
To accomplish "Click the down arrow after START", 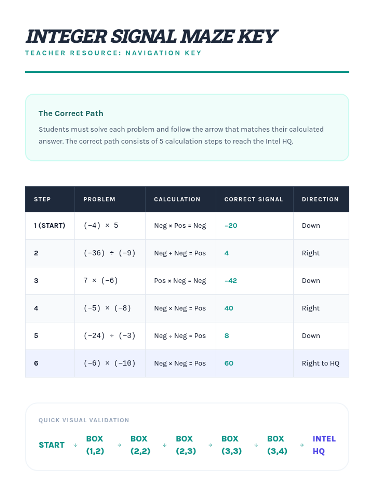I will 75,445.
